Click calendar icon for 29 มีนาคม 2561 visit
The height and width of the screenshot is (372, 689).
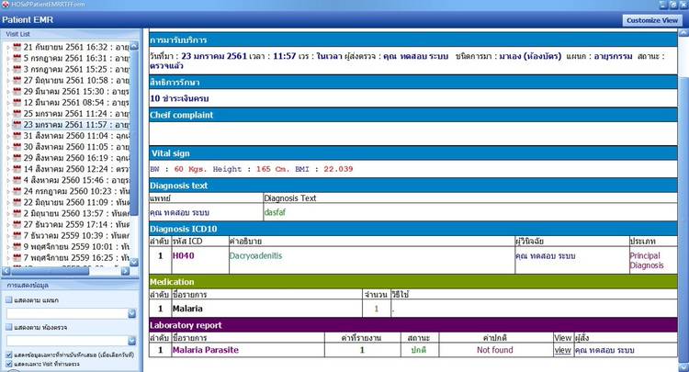[17, 91]
